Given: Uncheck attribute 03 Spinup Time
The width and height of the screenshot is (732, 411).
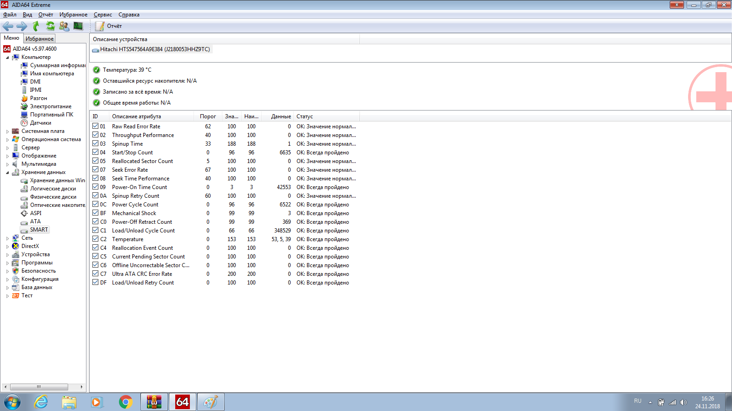Looking at the screenshot, I should (x=95, y=143).
